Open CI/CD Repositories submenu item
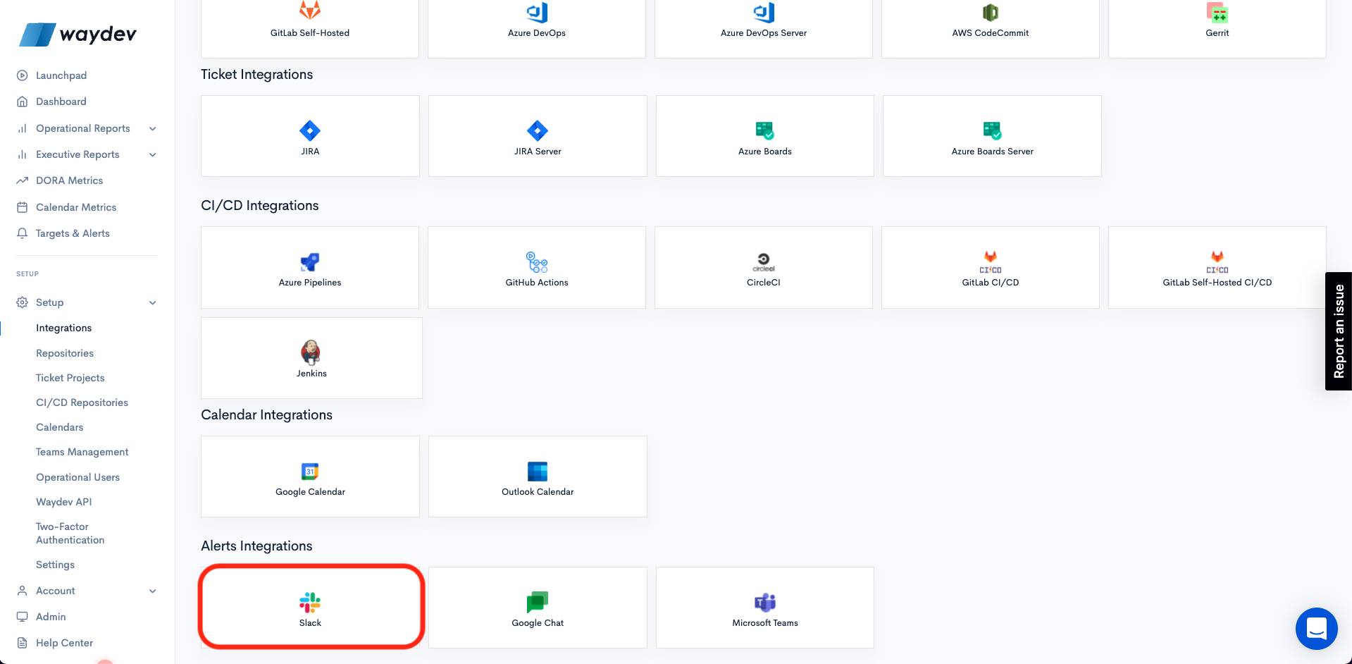Screen dimensions: 1352x664 pyautogui.click(x=82, y=402)
